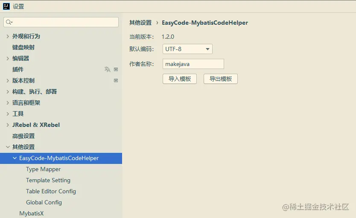
Task: Expand the 版本控制 section
Action: (x=8, y=80)
